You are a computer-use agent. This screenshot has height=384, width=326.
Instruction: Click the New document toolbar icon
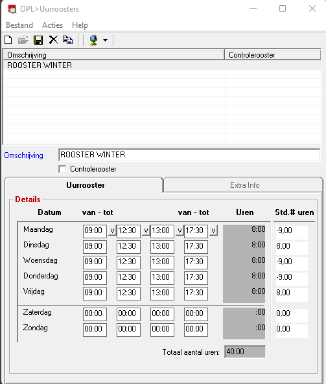pos(8,40)
